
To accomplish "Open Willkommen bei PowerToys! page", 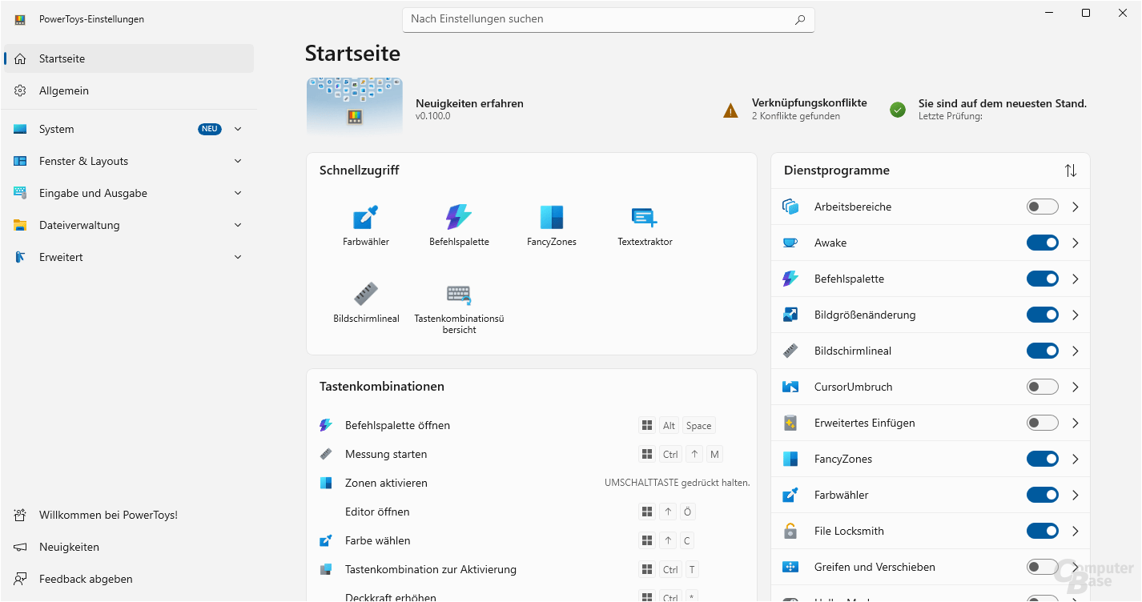I will [129, 515].
